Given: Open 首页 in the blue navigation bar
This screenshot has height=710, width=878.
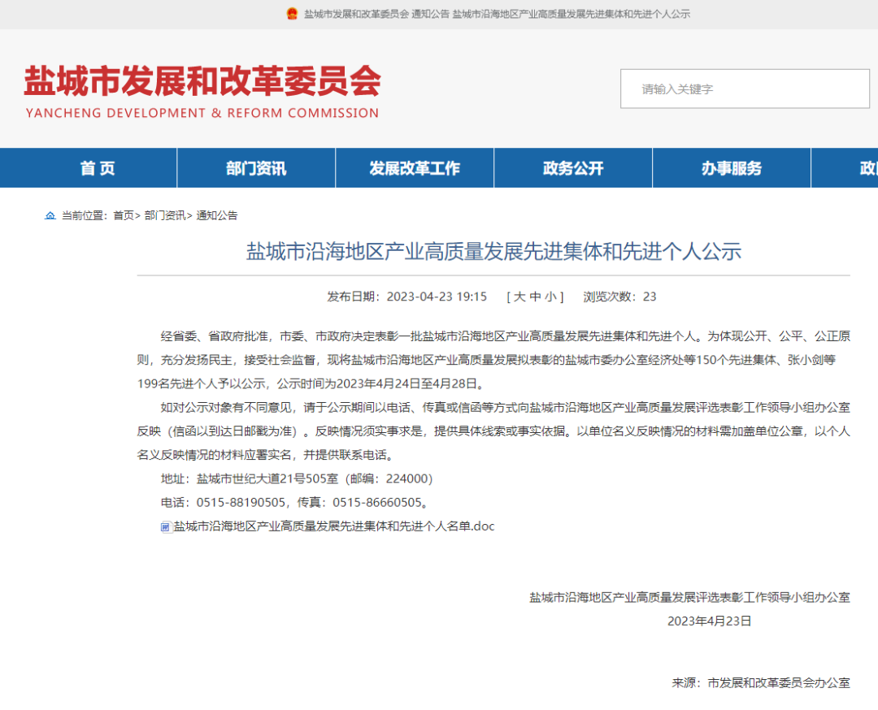Looking at the screenshot, I should [x=98, y=168].
